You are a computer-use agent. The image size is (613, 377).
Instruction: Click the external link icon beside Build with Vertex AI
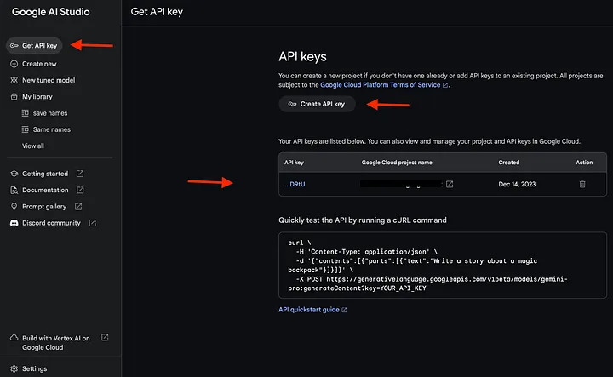105,337
